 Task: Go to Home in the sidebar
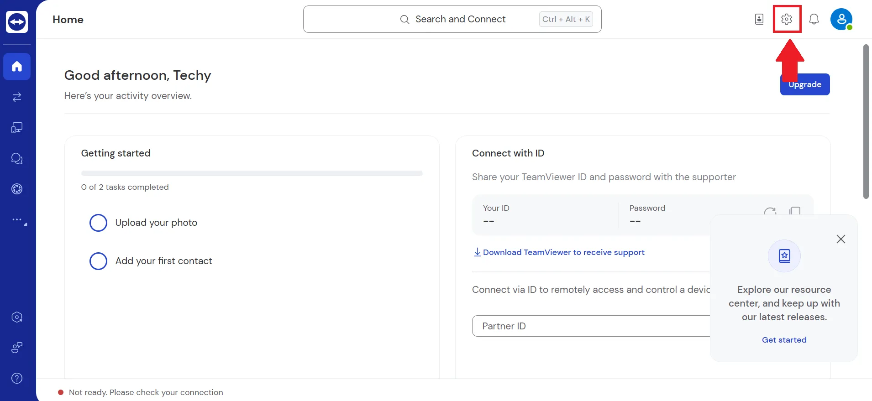tap(17, 67)
